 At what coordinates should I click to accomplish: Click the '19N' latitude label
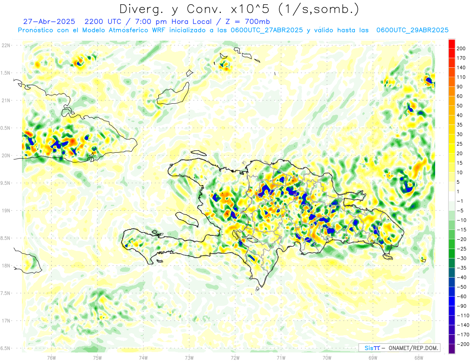[x=5, y=211]
